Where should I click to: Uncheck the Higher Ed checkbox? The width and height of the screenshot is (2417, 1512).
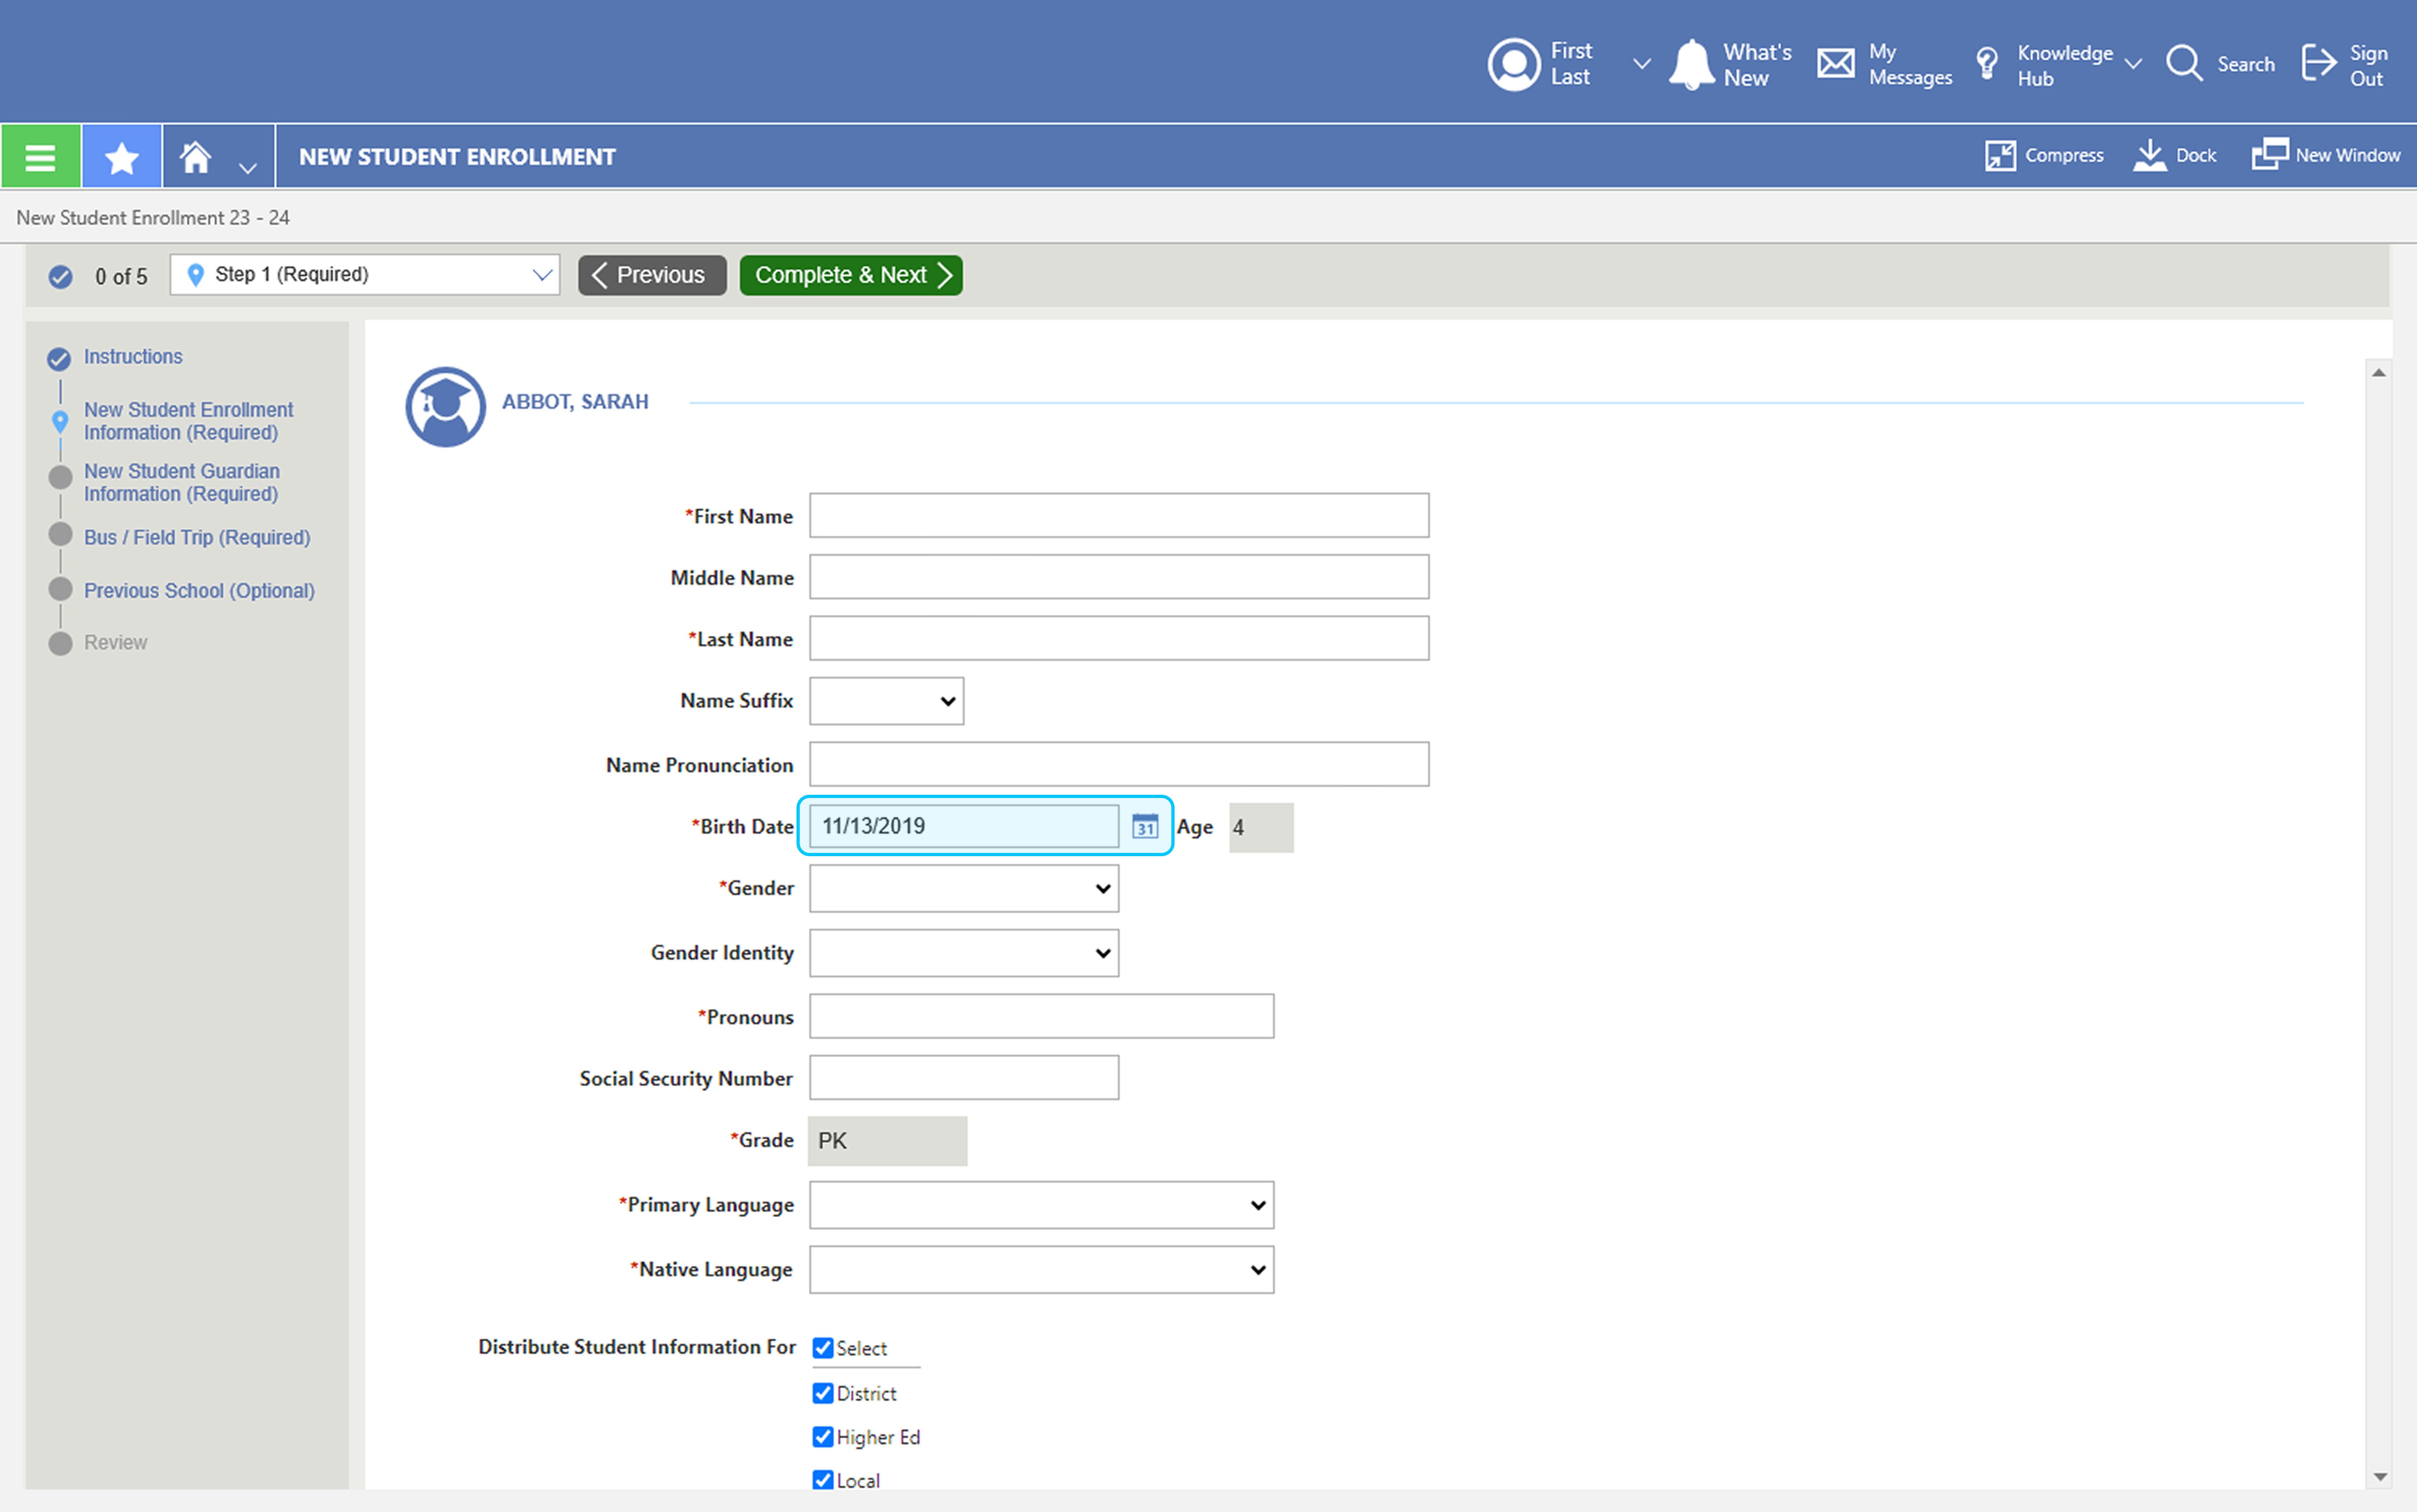[x=823, y=1437]
